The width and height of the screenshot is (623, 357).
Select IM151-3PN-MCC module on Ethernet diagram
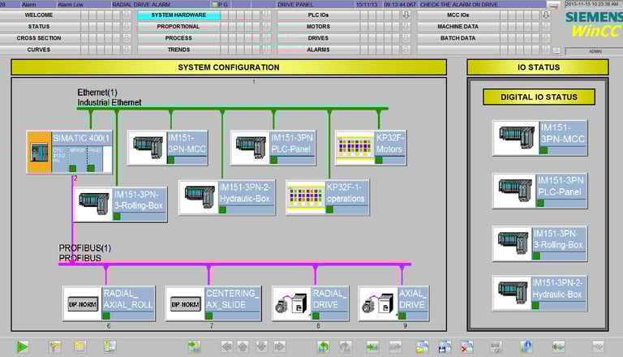(167, 148)
